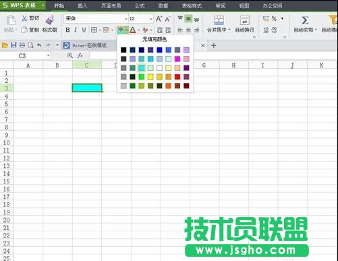This screenshot has height=261, width=338.
Task: Close the current document tab
Action: (202, 45)
